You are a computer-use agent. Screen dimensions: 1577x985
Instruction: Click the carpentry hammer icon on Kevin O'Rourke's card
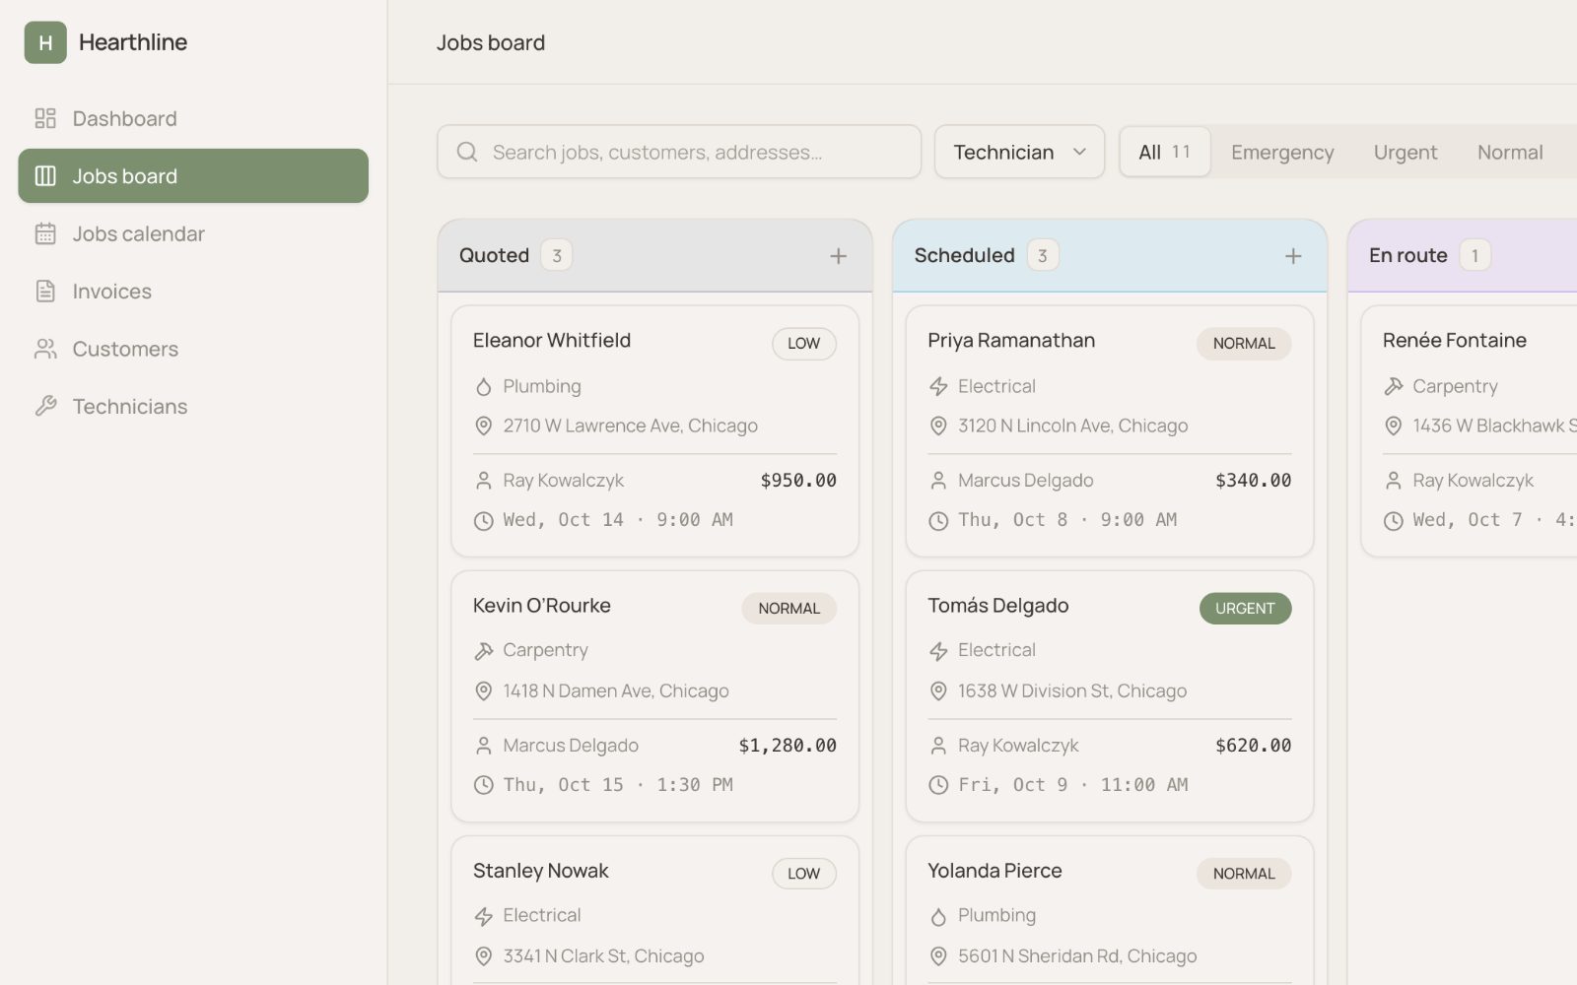point(483,651)
